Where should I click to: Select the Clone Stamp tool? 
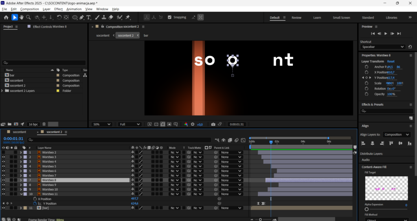click(x=104, y=17)
